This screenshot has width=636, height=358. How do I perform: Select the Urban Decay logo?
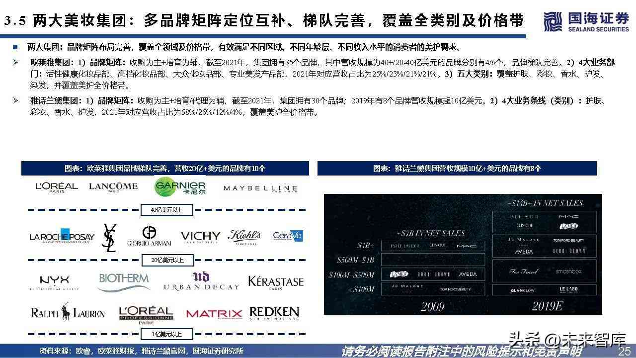(201, 281)
